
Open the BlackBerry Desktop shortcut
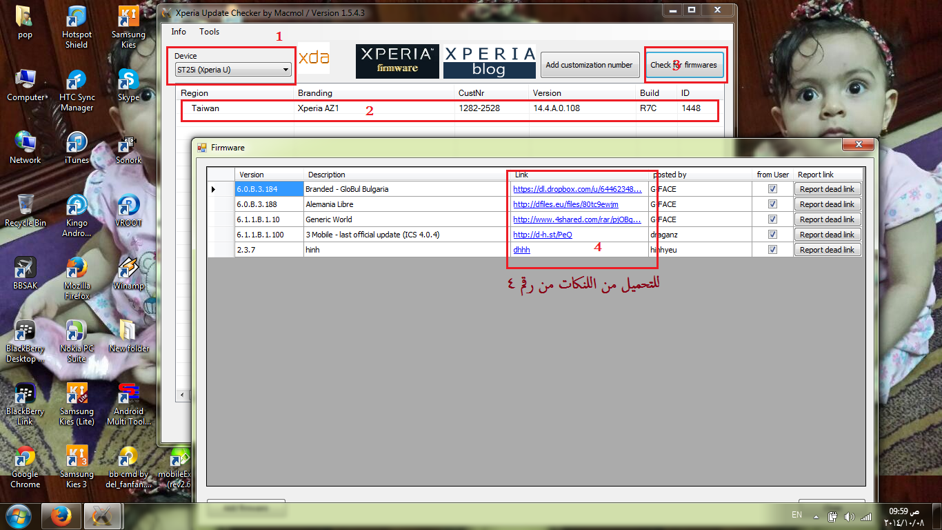(25, 341)
